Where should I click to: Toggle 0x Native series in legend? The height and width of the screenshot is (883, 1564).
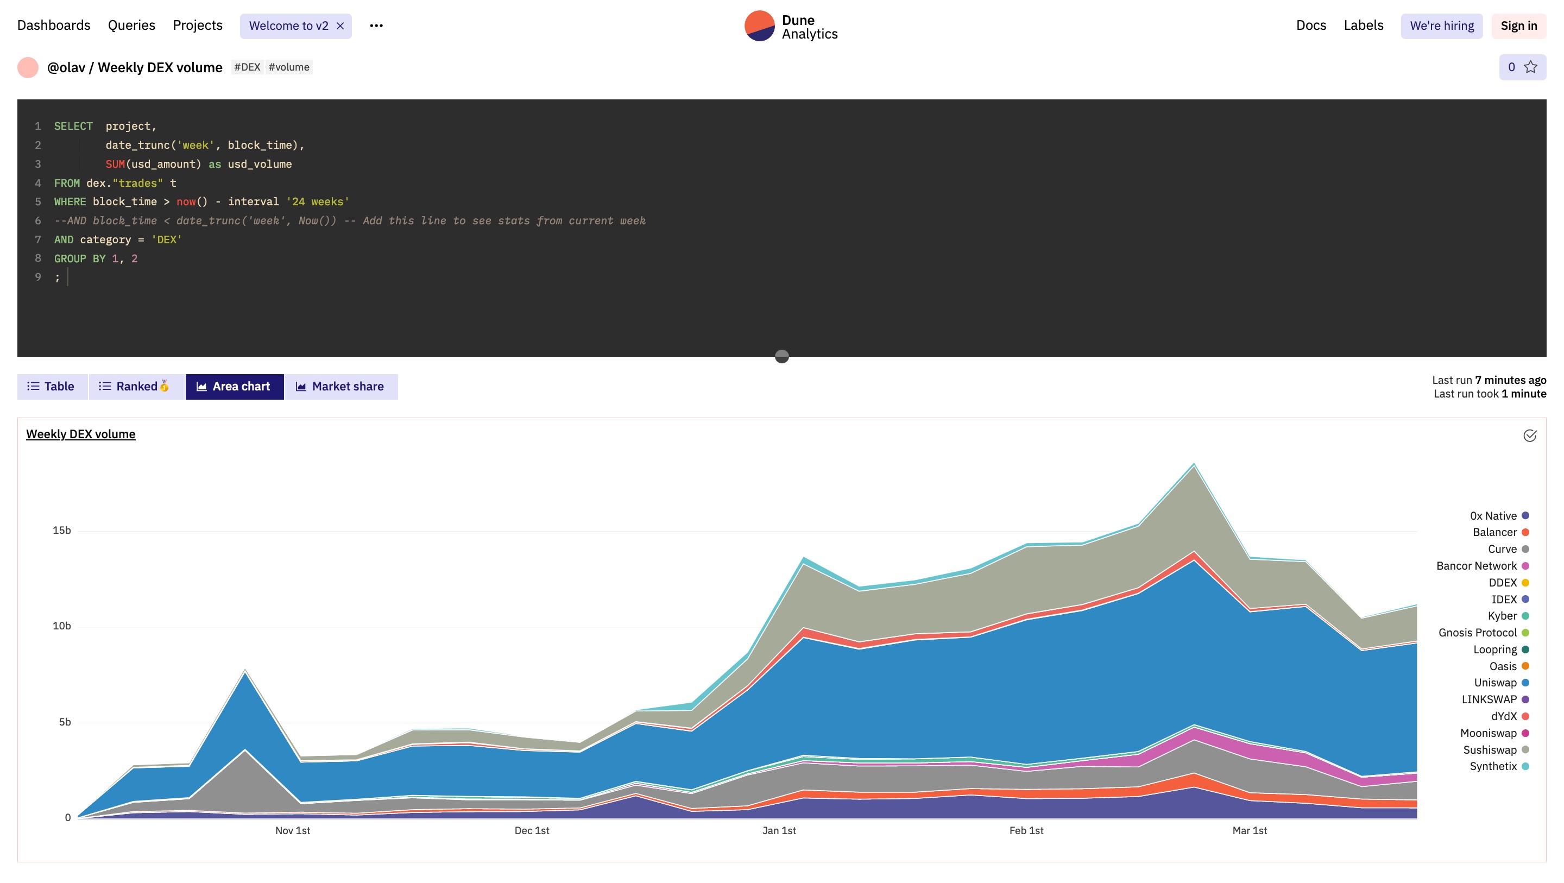(1499, 515)
